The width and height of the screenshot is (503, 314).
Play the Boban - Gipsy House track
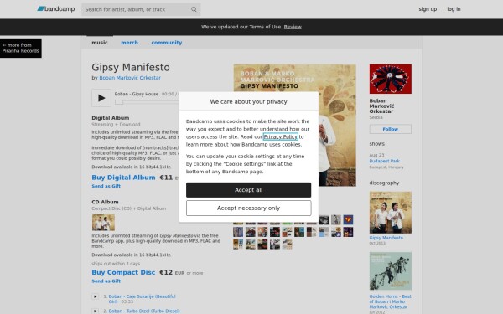(101, 98)
